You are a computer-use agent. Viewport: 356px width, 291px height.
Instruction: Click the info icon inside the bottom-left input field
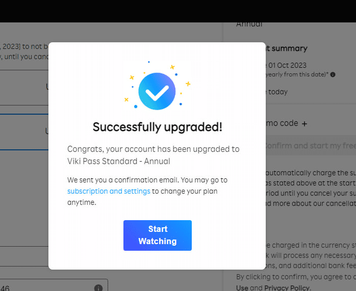click(x=98, y=288)
